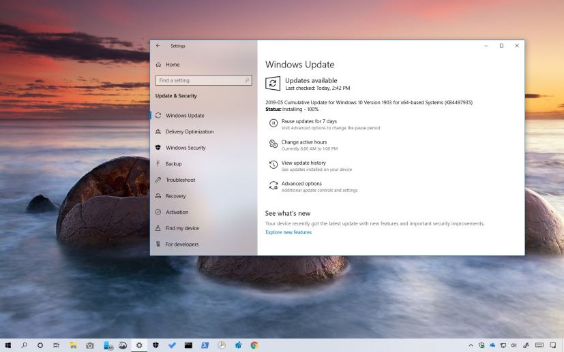Open File Explorer from taskbar
564x352 pixels.
coord(74,345)
